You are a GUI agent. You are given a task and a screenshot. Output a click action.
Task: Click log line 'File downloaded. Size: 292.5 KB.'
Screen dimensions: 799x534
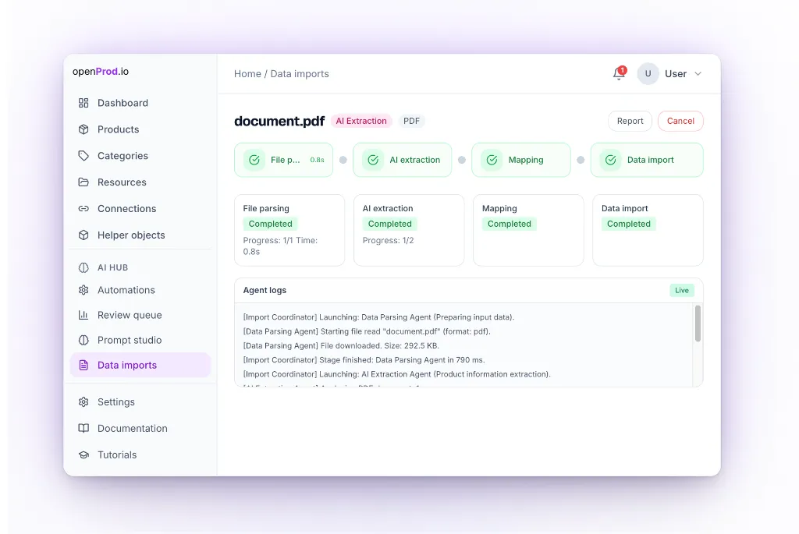click(341, 345)
